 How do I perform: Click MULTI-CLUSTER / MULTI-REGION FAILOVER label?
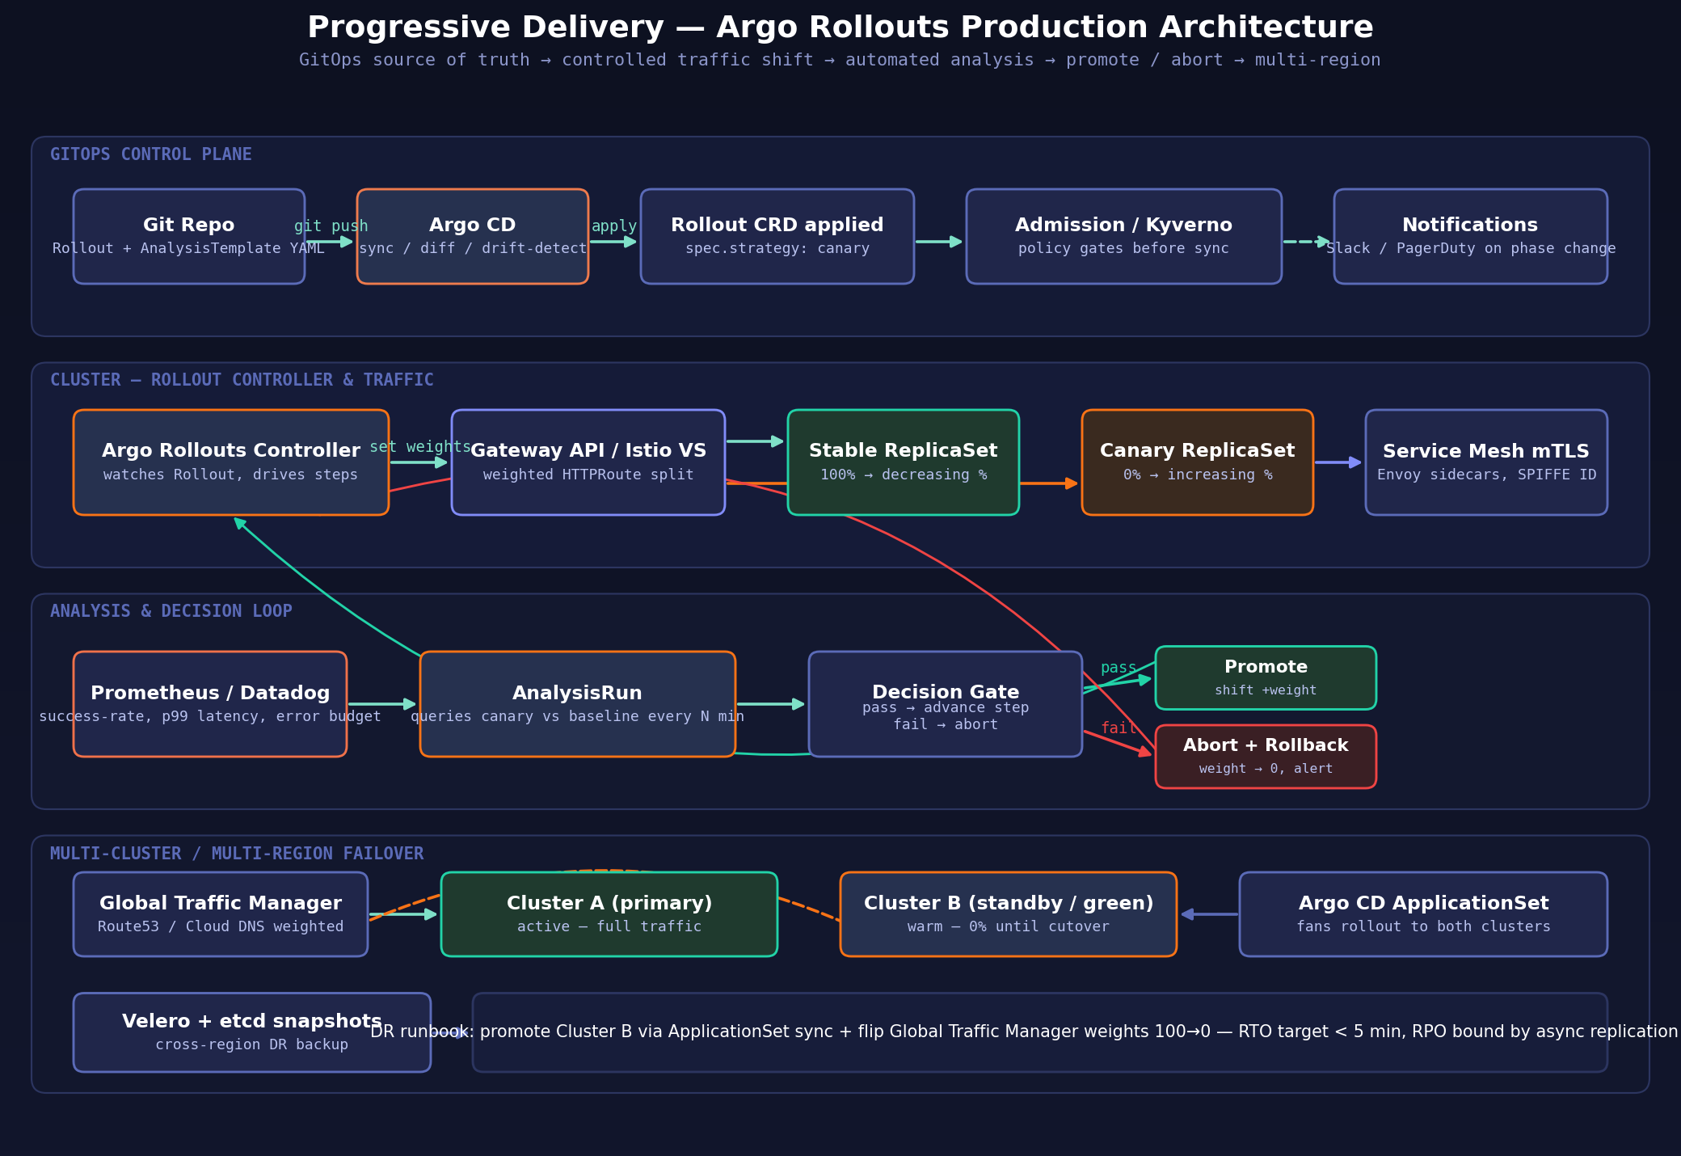tap(237, 854)
